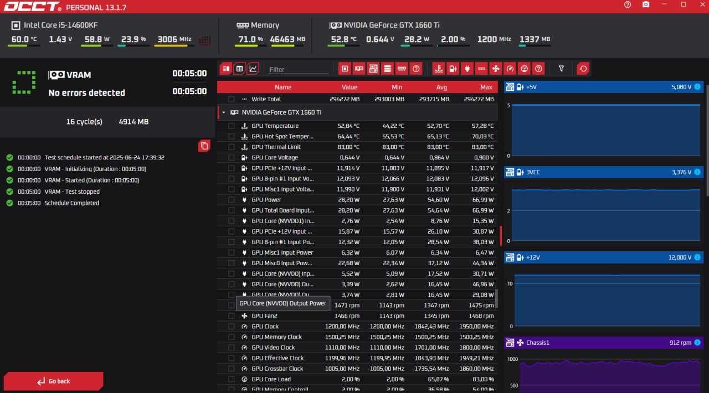Select the GPU Power row checkbox

point(231,200)
